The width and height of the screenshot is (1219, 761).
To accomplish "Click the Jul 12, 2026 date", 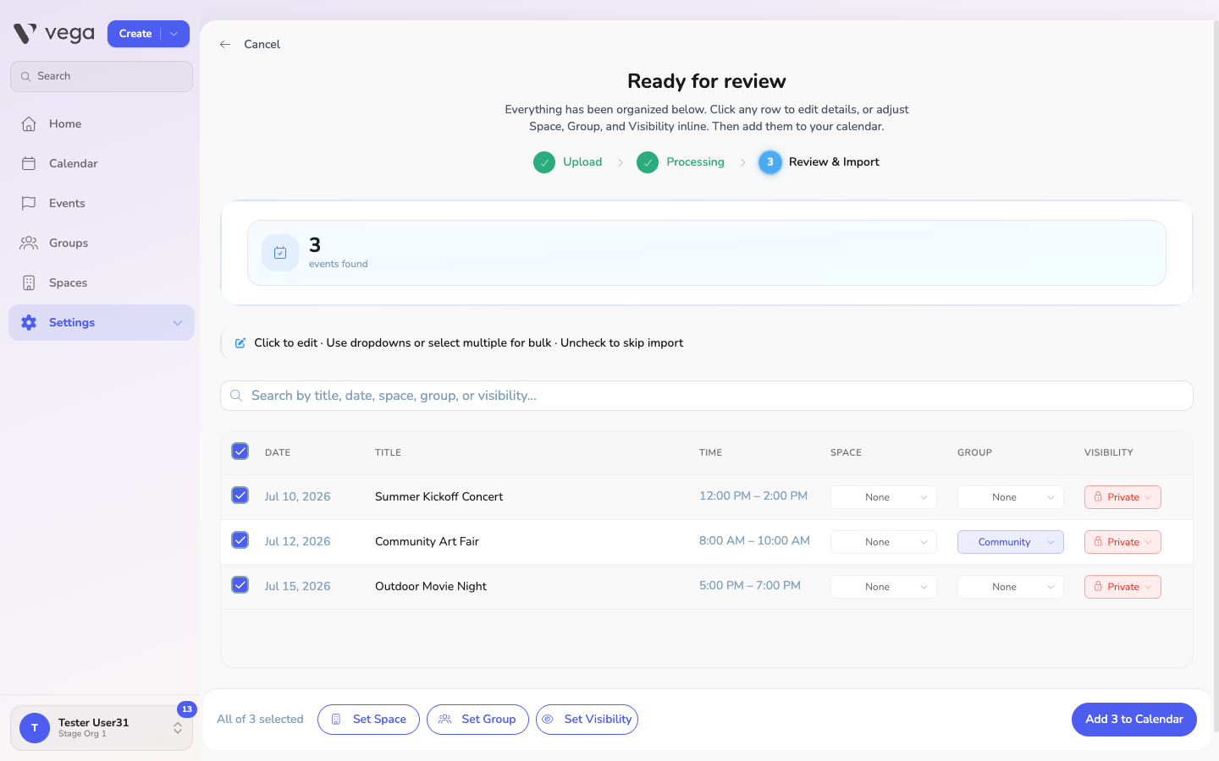I will click(x=297, y=541).
